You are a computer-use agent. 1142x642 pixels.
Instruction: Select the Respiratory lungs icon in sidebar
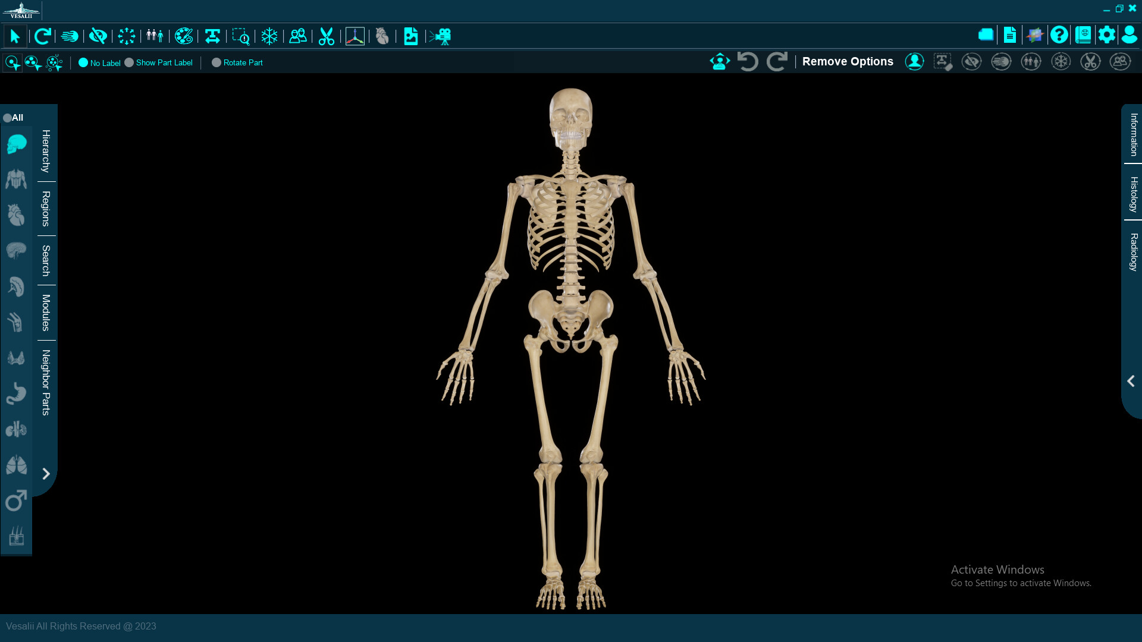[15, 465]
